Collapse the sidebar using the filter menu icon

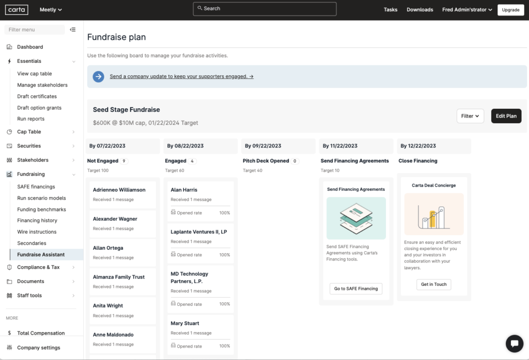coord(73,29)
